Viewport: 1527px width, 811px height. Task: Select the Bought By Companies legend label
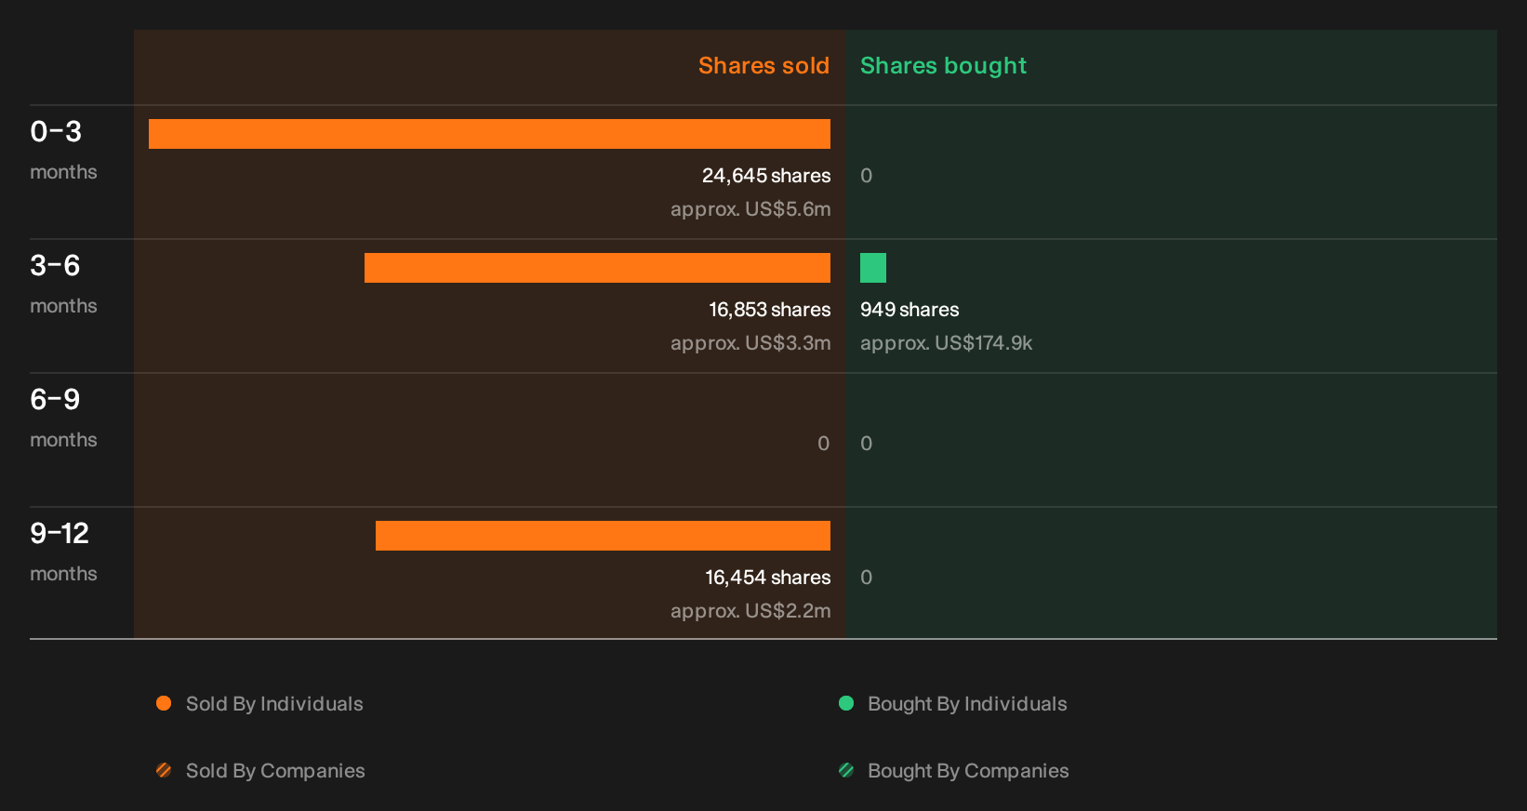click(x=968, y=771)
